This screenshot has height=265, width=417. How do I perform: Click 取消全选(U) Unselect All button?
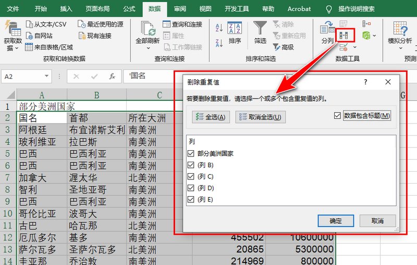[x=260, y=117]
